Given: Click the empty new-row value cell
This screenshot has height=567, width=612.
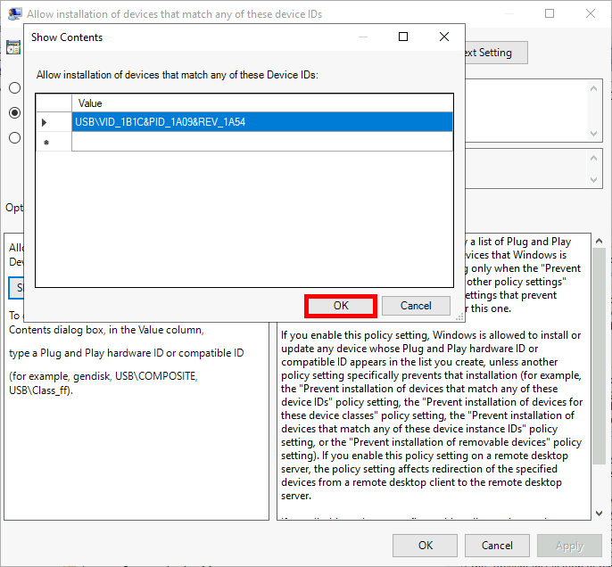Looking at the screenshot, I should tap(262, 142).
